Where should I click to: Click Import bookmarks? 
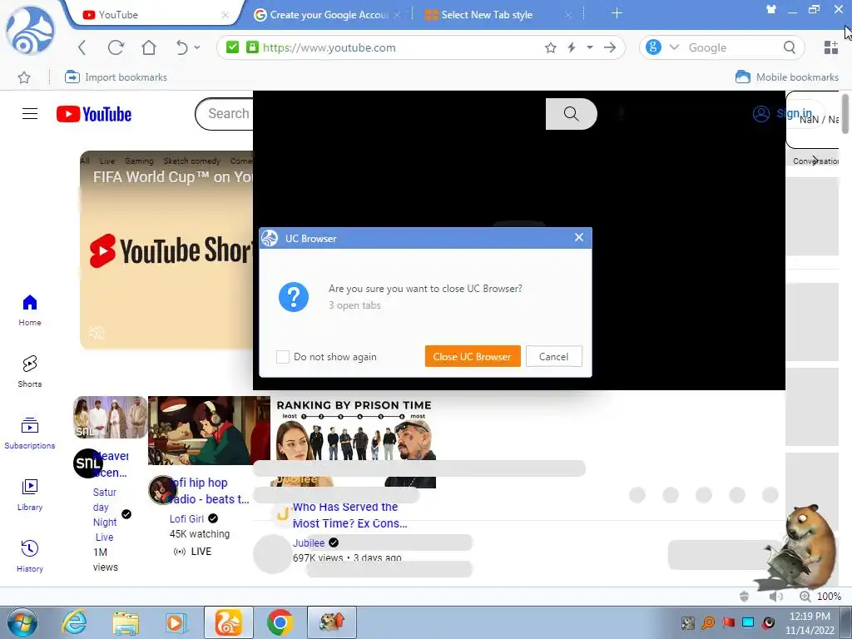pyautogui.click(x=116, y=77)
